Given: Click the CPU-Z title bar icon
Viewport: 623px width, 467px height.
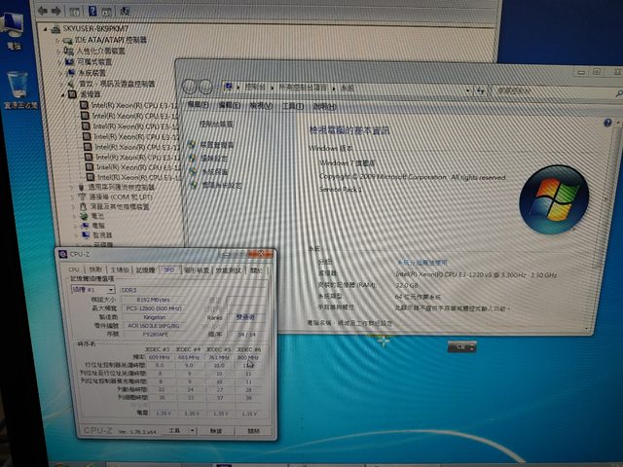Looking at the screenshot, I should coord(63,253).
